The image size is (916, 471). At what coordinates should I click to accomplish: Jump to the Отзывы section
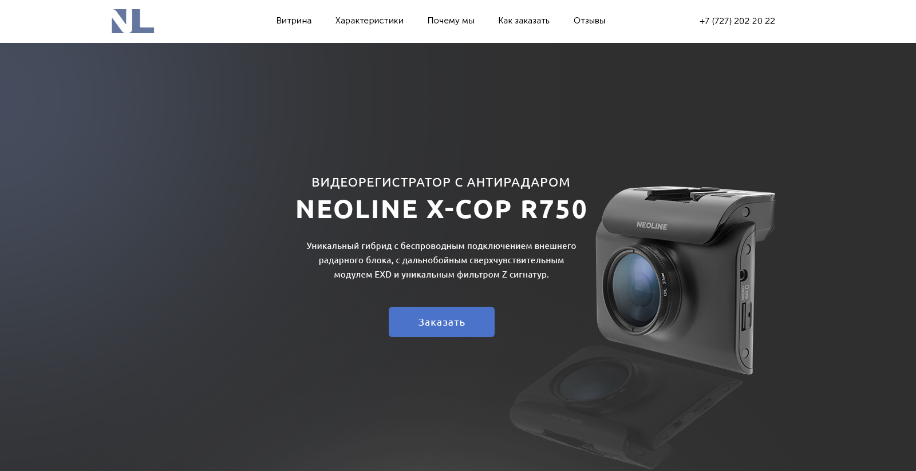pyautogui.click(x=589, y=21)
